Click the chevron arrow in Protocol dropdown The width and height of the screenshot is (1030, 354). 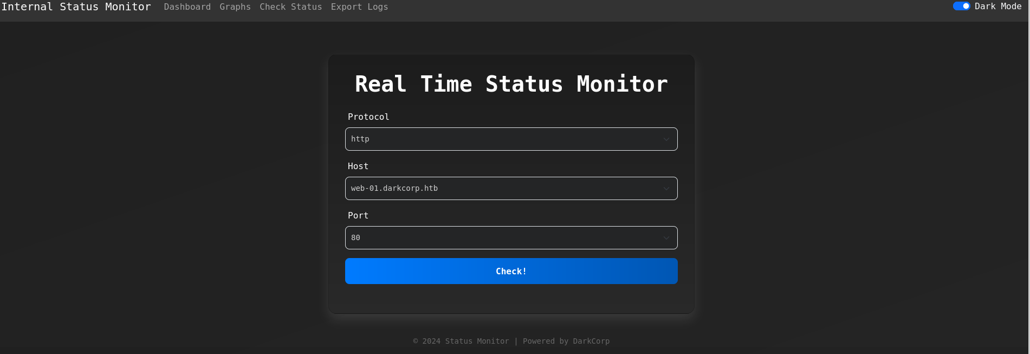click(x=666, y=139)
